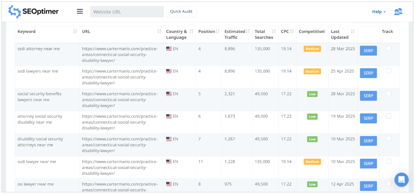Tick Track checkbox for ssdi attorney near me
415x194 pixels.
389,48
